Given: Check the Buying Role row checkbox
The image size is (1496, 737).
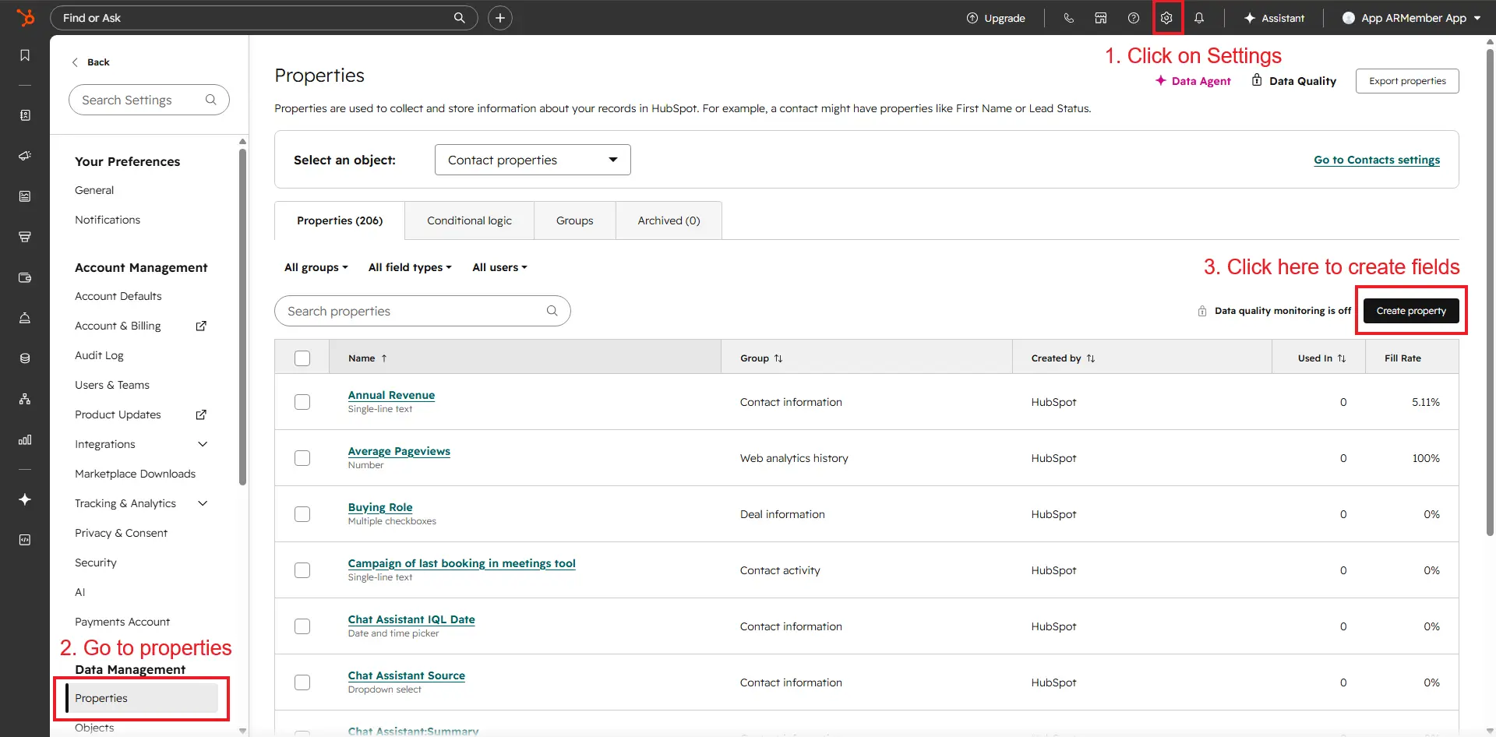Looking at the screenshot, I should point(302,514).
